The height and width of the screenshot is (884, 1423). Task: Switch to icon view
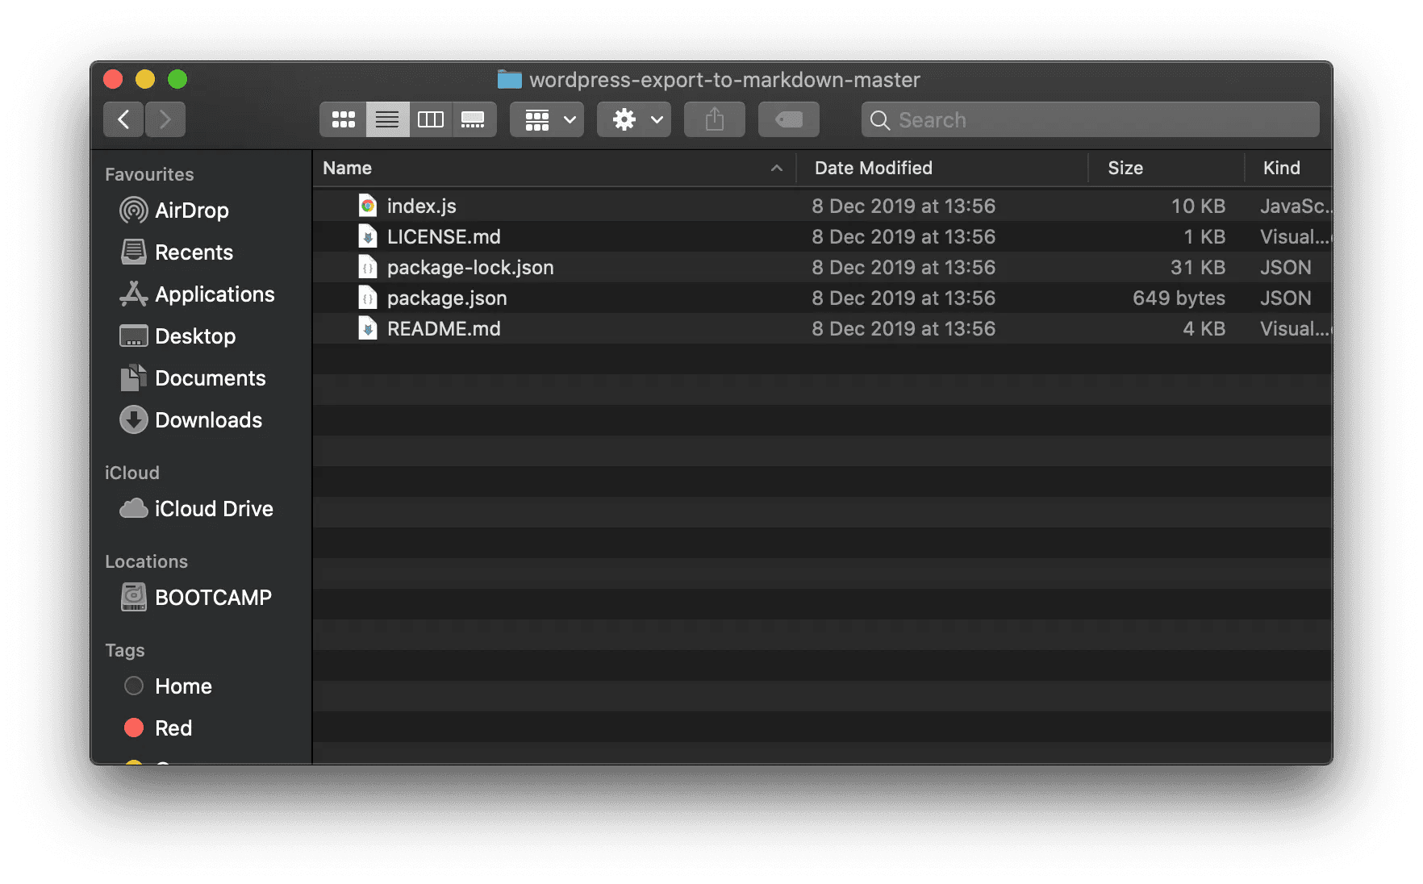pos(344,119)
